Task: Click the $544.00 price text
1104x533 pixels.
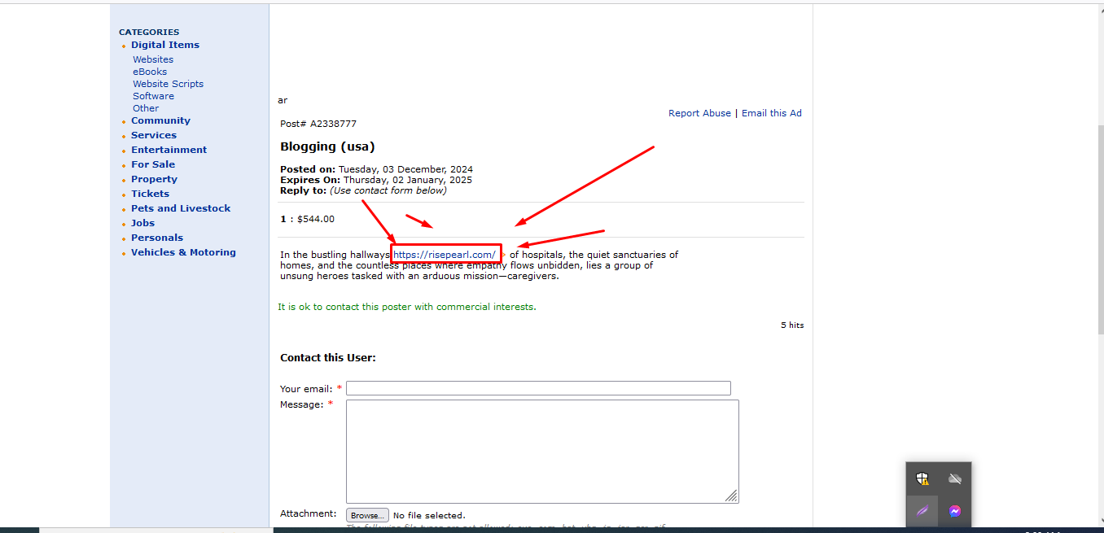Action: pos(316,219)
